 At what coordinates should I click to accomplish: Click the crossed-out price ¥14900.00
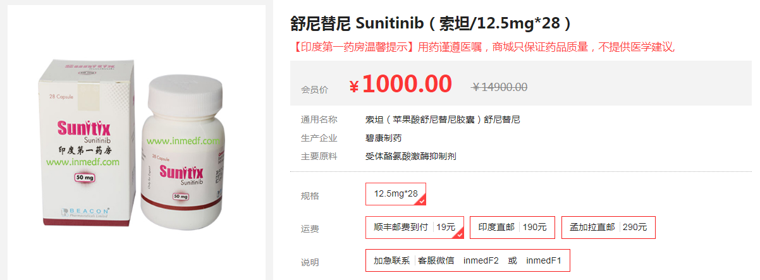pyautogui.click(x=500, y=87)
